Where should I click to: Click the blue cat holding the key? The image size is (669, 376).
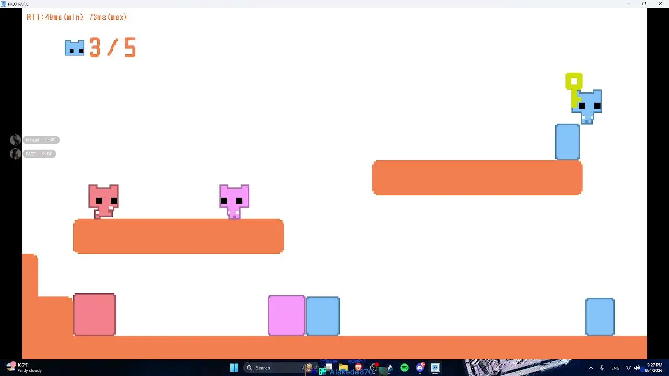pos(587,107)
